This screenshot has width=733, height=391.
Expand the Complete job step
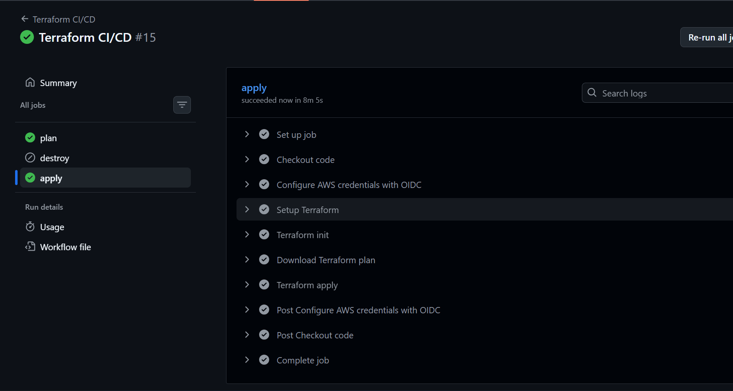(x=247, y=360)
